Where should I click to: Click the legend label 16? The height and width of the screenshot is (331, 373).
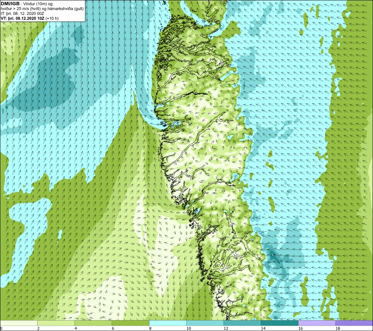pos(300,328)
